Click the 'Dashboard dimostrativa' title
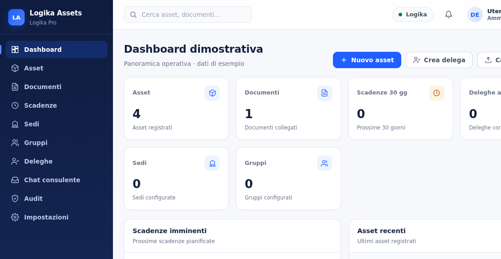501x259 pixels. [193, 49]
